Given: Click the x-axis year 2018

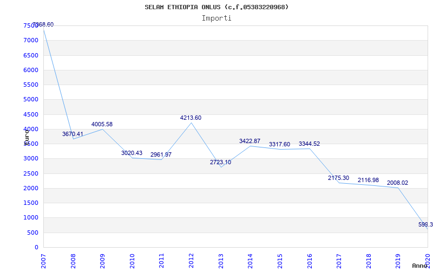Looking at the screenshot, I should click(x=369, y=261).
